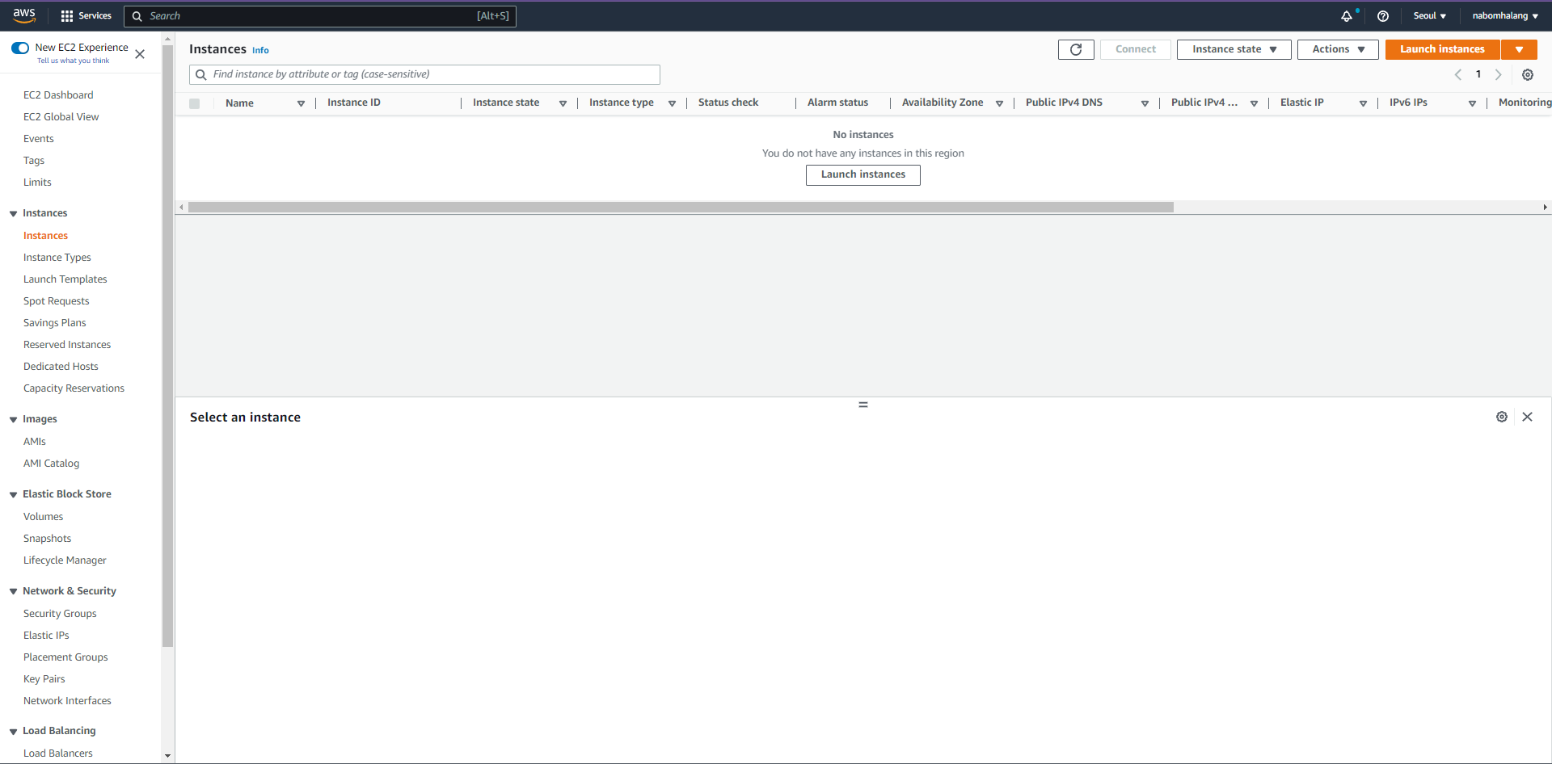
Task: Open Volumes under Elastic Block Store
Action: (44, 517)
